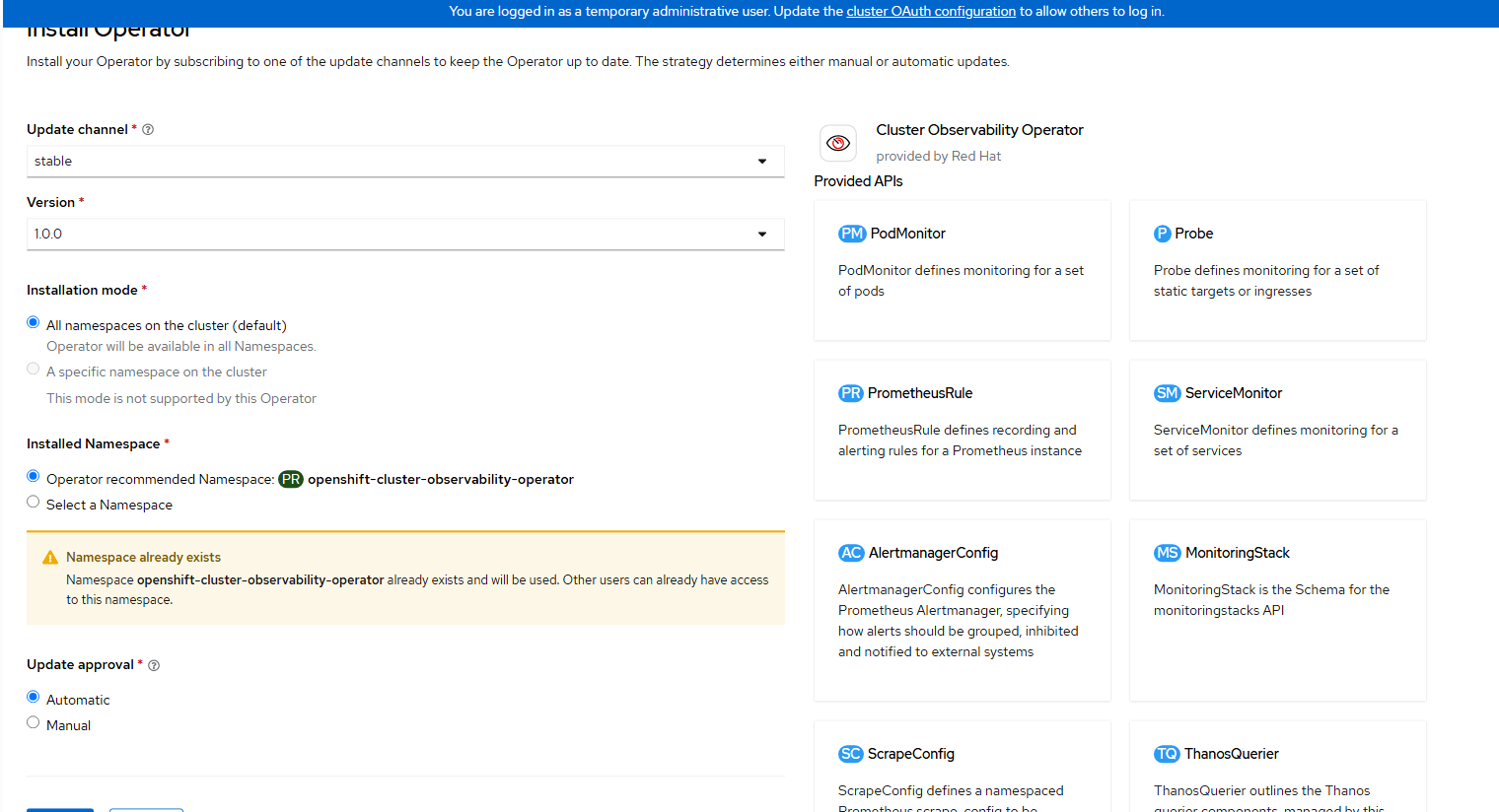Click the P badge for Probe
The image size is (1499, 812).
(1163, 234)
